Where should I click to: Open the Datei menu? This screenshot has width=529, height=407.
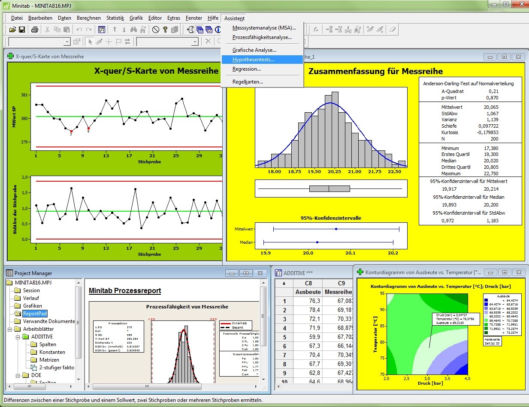tap(17, 18)
